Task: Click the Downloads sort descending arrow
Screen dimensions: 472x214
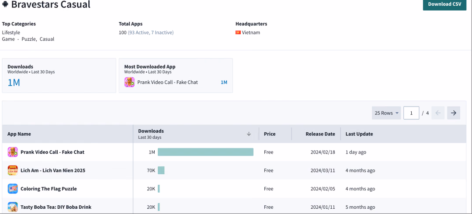Action: pyautogui.click(x=249, y=134)
